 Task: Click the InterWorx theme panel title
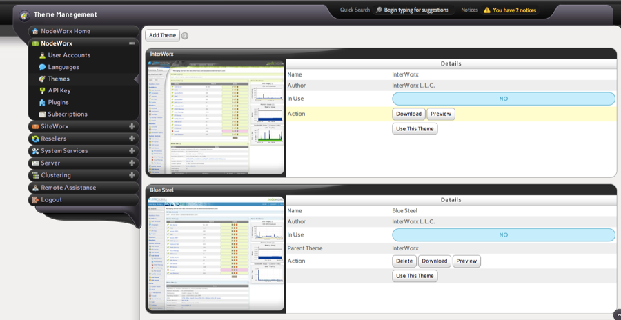[161, 54]
